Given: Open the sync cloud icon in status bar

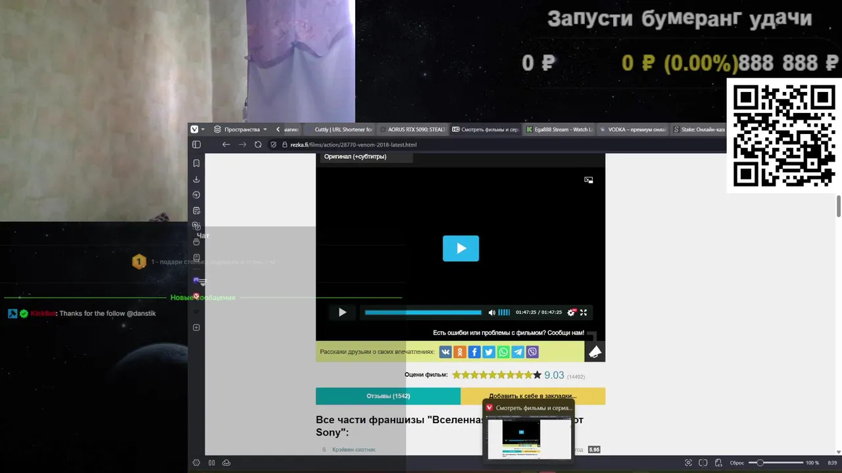Looking at the screenshot, I should pyautogui.click(x=226, y=462).
